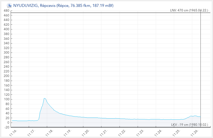This screenshot has height=138, width=213.
Task: Click the 100 value on the y-axis
Action: point(6,99)
